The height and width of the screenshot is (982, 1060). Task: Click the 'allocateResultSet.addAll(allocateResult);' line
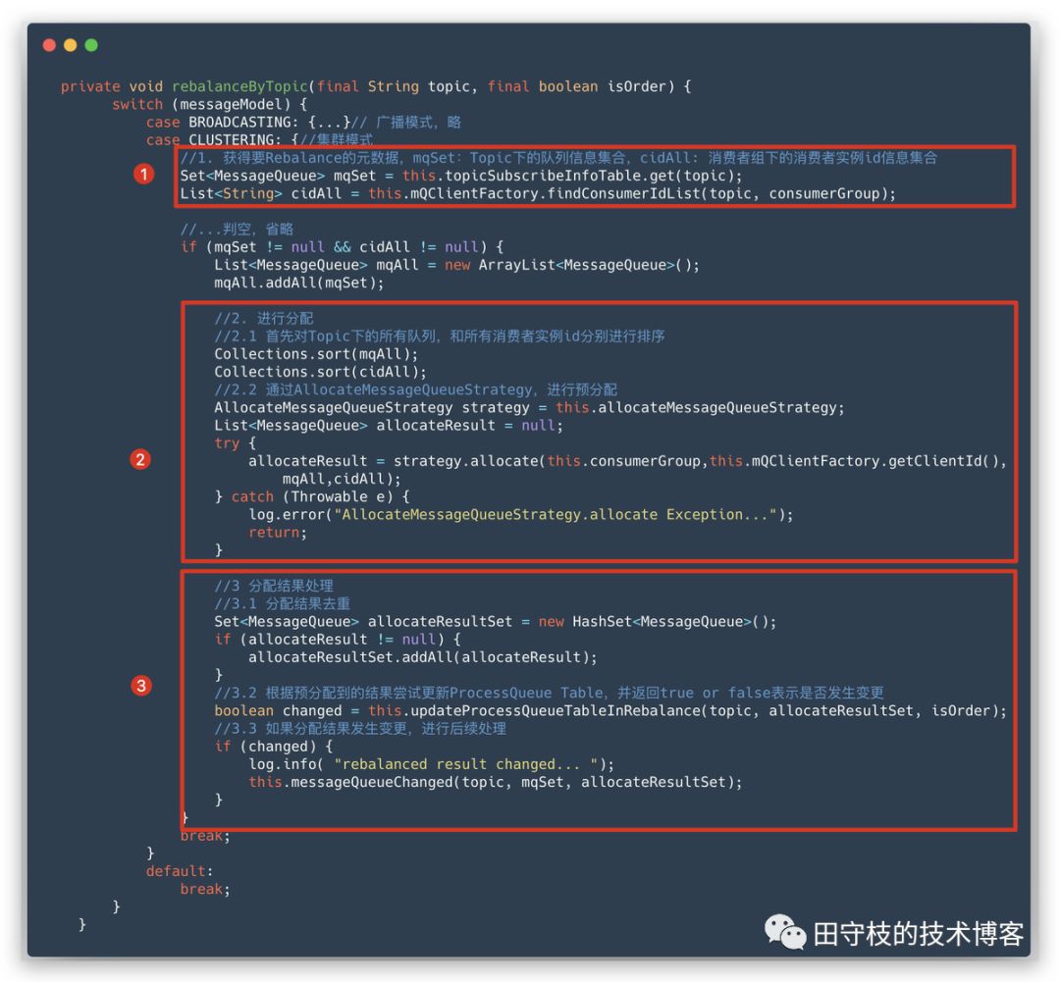point(423,657)
